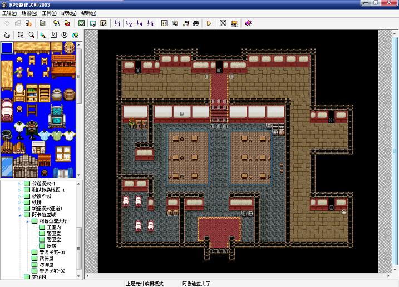Screen dimensions: 399x287
Task: Select the 沙漠の城 map name
Action: click(41, 196)
